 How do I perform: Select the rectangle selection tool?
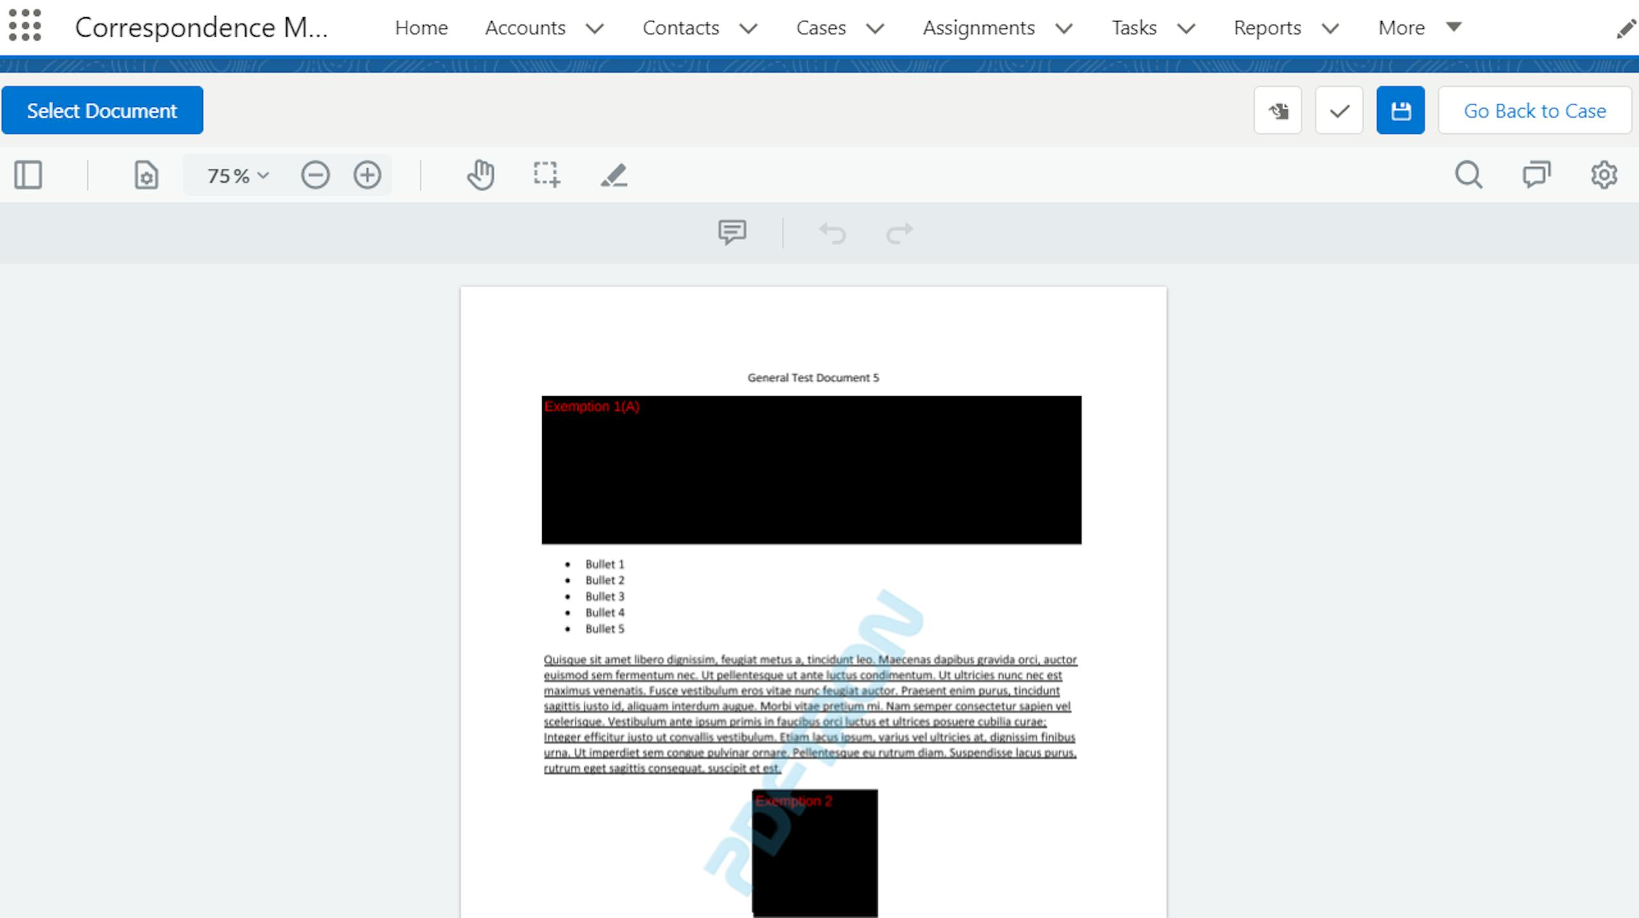tap(546, 175)
